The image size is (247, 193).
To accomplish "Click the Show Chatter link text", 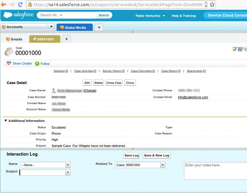I will click(22, 63).
